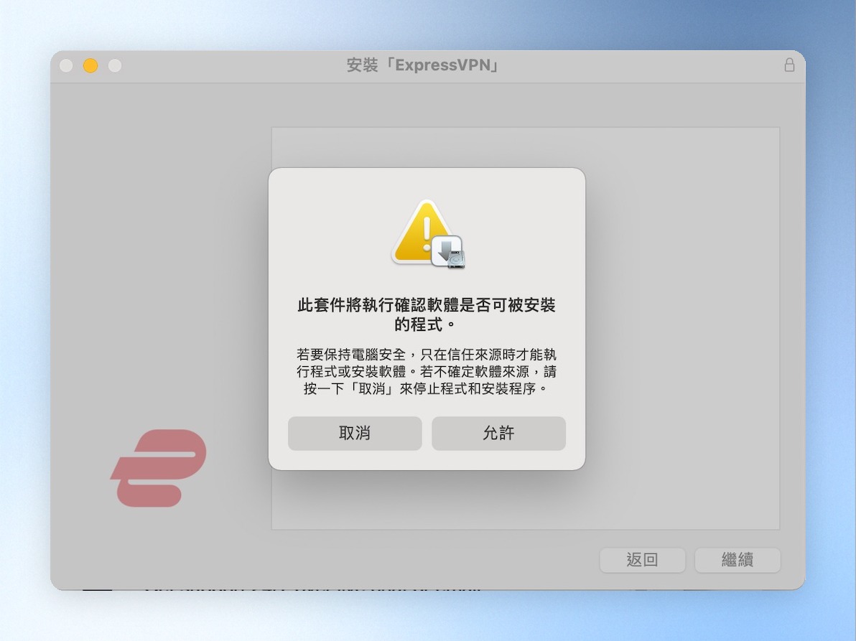Click the paragraph starting with 若要保持電腦安全
The width and height of the screenshot is (856, 641).
427,372
